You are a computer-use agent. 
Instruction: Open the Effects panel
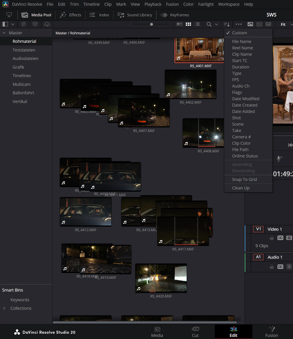click(x=70, y=15)
